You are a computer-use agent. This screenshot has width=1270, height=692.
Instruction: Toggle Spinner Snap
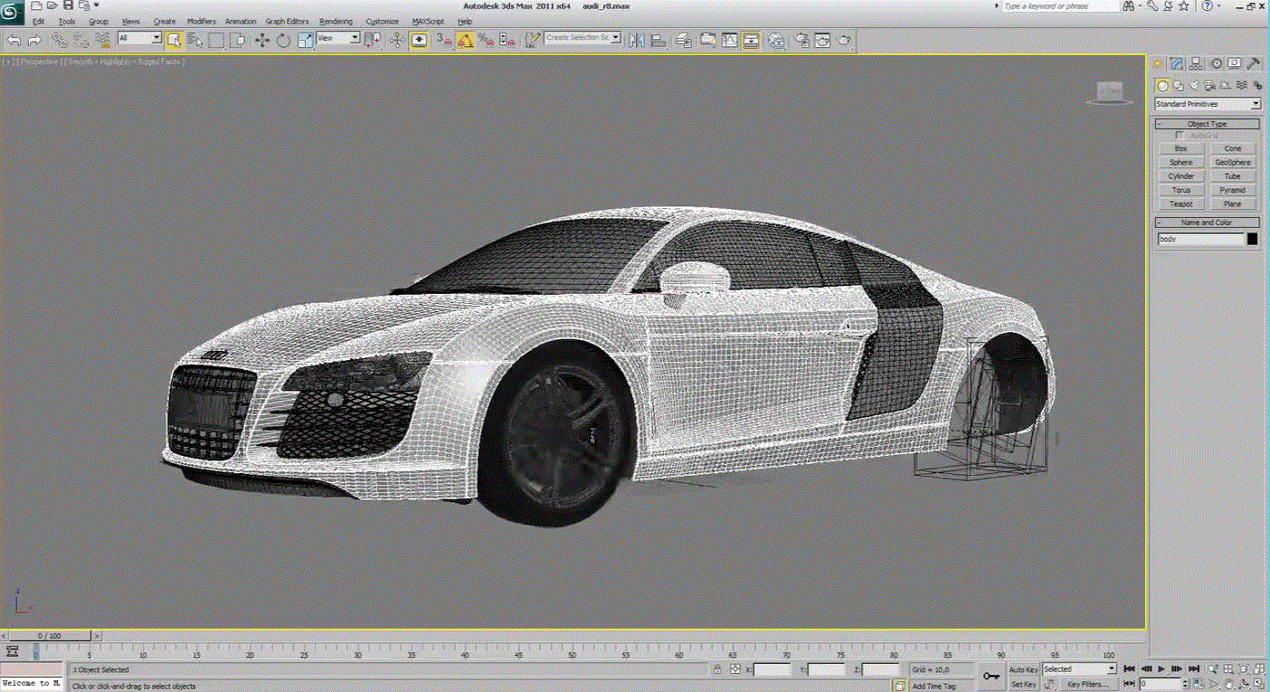click(x=507, y=40)
